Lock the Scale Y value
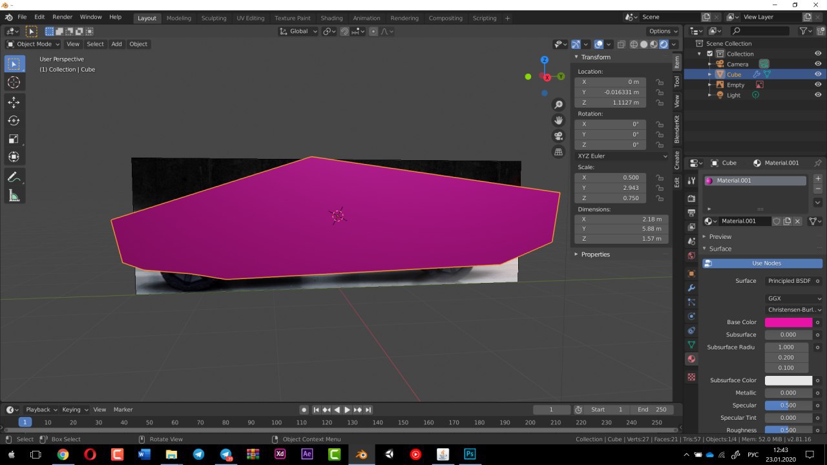Screen dimensions: 827x465 pos(660,188)
